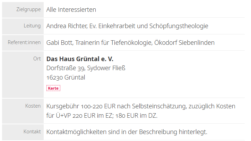Open the Karte map link
This screenshot has width=251, height=141.
[53, 88]
